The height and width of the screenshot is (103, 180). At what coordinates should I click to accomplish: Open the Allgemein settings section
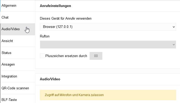point(18,6)
